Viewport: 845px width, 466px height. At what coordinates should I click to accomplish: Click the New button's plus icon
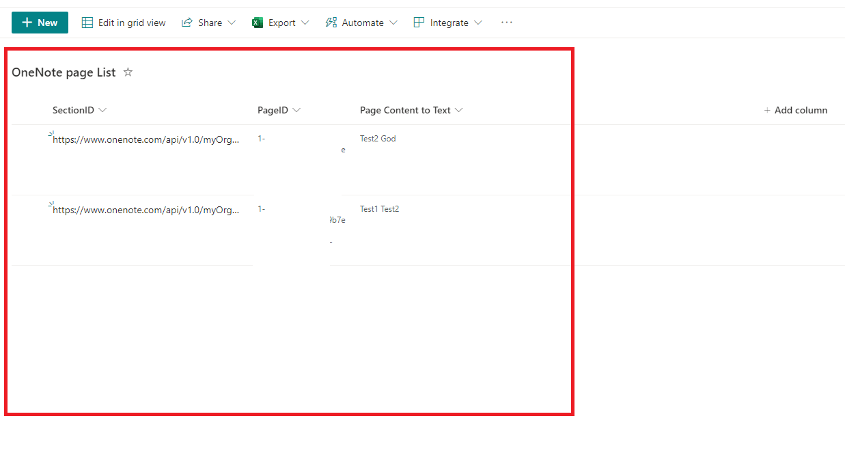point(27,22)
